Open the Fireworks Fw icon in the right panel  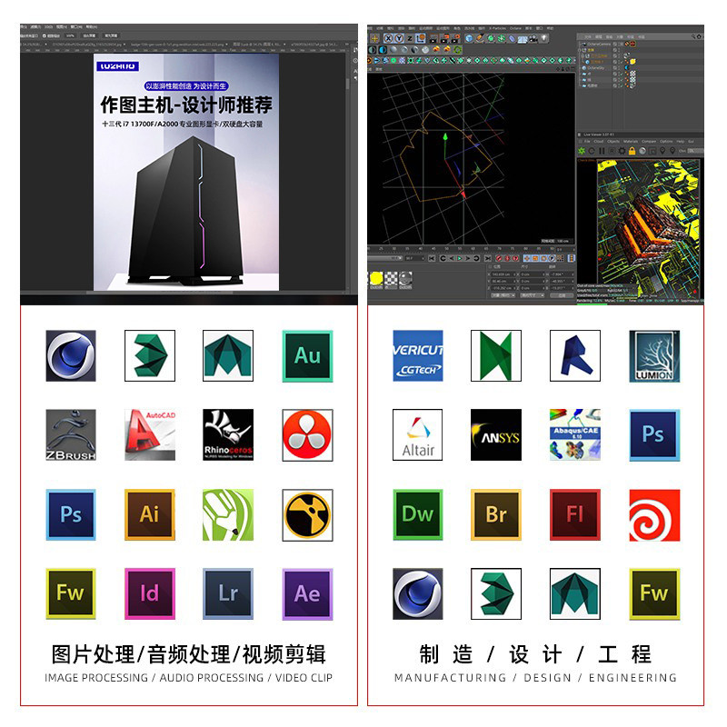(x=654, y=594)
